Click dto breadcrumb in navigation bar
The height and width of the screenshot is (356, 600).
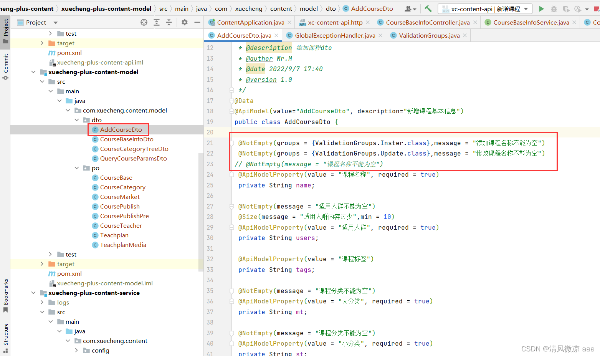pyautogui.click(x=331, y=8)
